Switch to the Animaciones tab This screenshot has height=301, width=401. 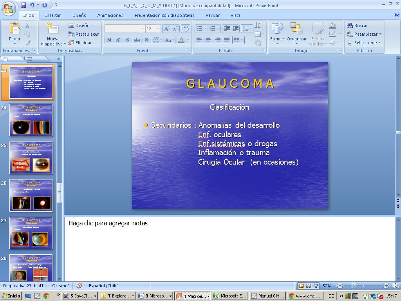(110, 15)
